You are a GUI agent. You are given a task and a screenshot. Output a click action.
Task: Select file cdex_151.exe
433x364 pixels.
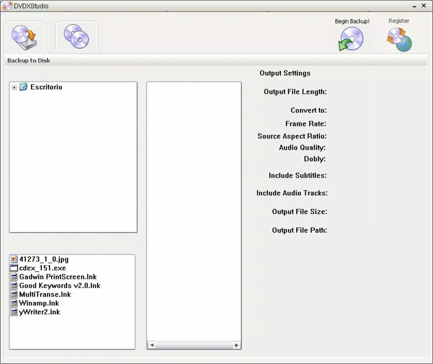(43, 268)
